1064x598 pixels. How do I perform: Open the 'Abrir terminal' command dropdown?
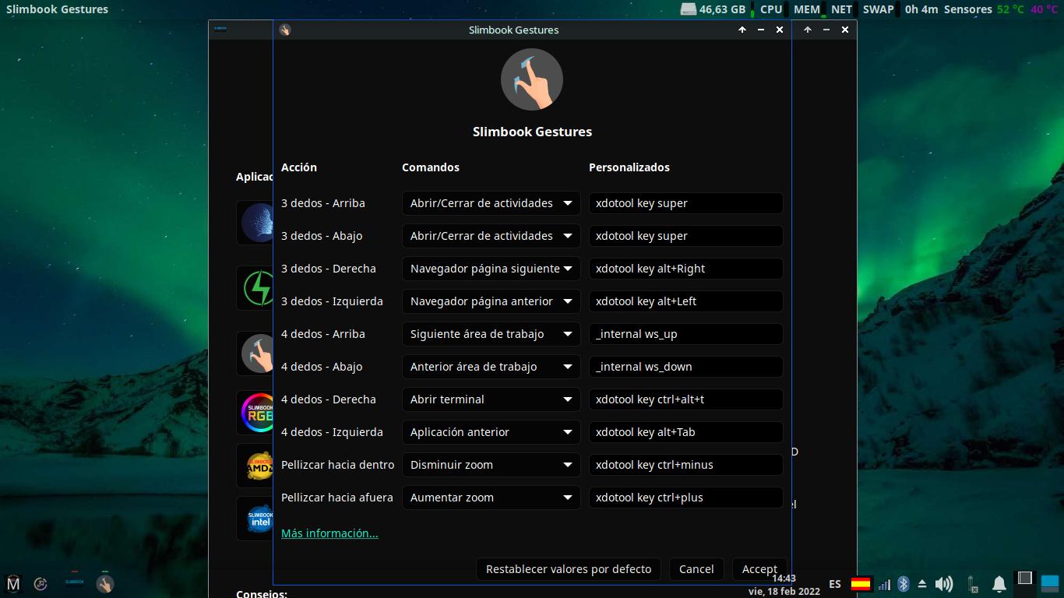point(491,399)
